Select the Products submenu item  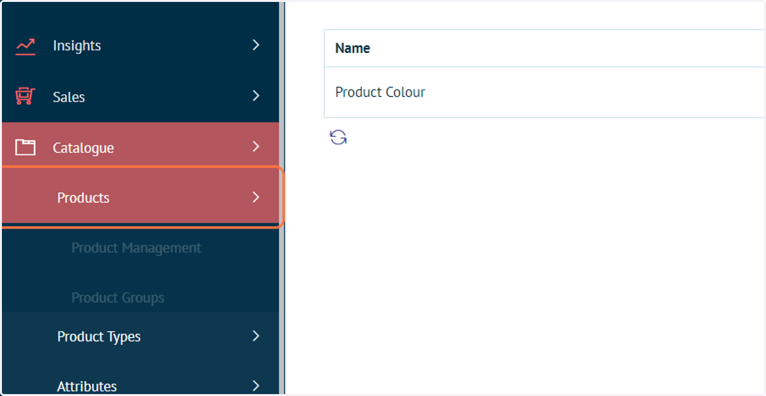tap(140, 197)
